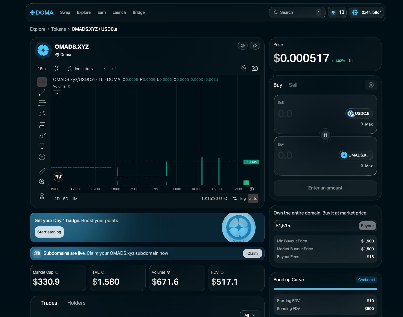Click Max for USDC.E balance
The width and height of the screenshot is (403, 317).
(369, 124)
